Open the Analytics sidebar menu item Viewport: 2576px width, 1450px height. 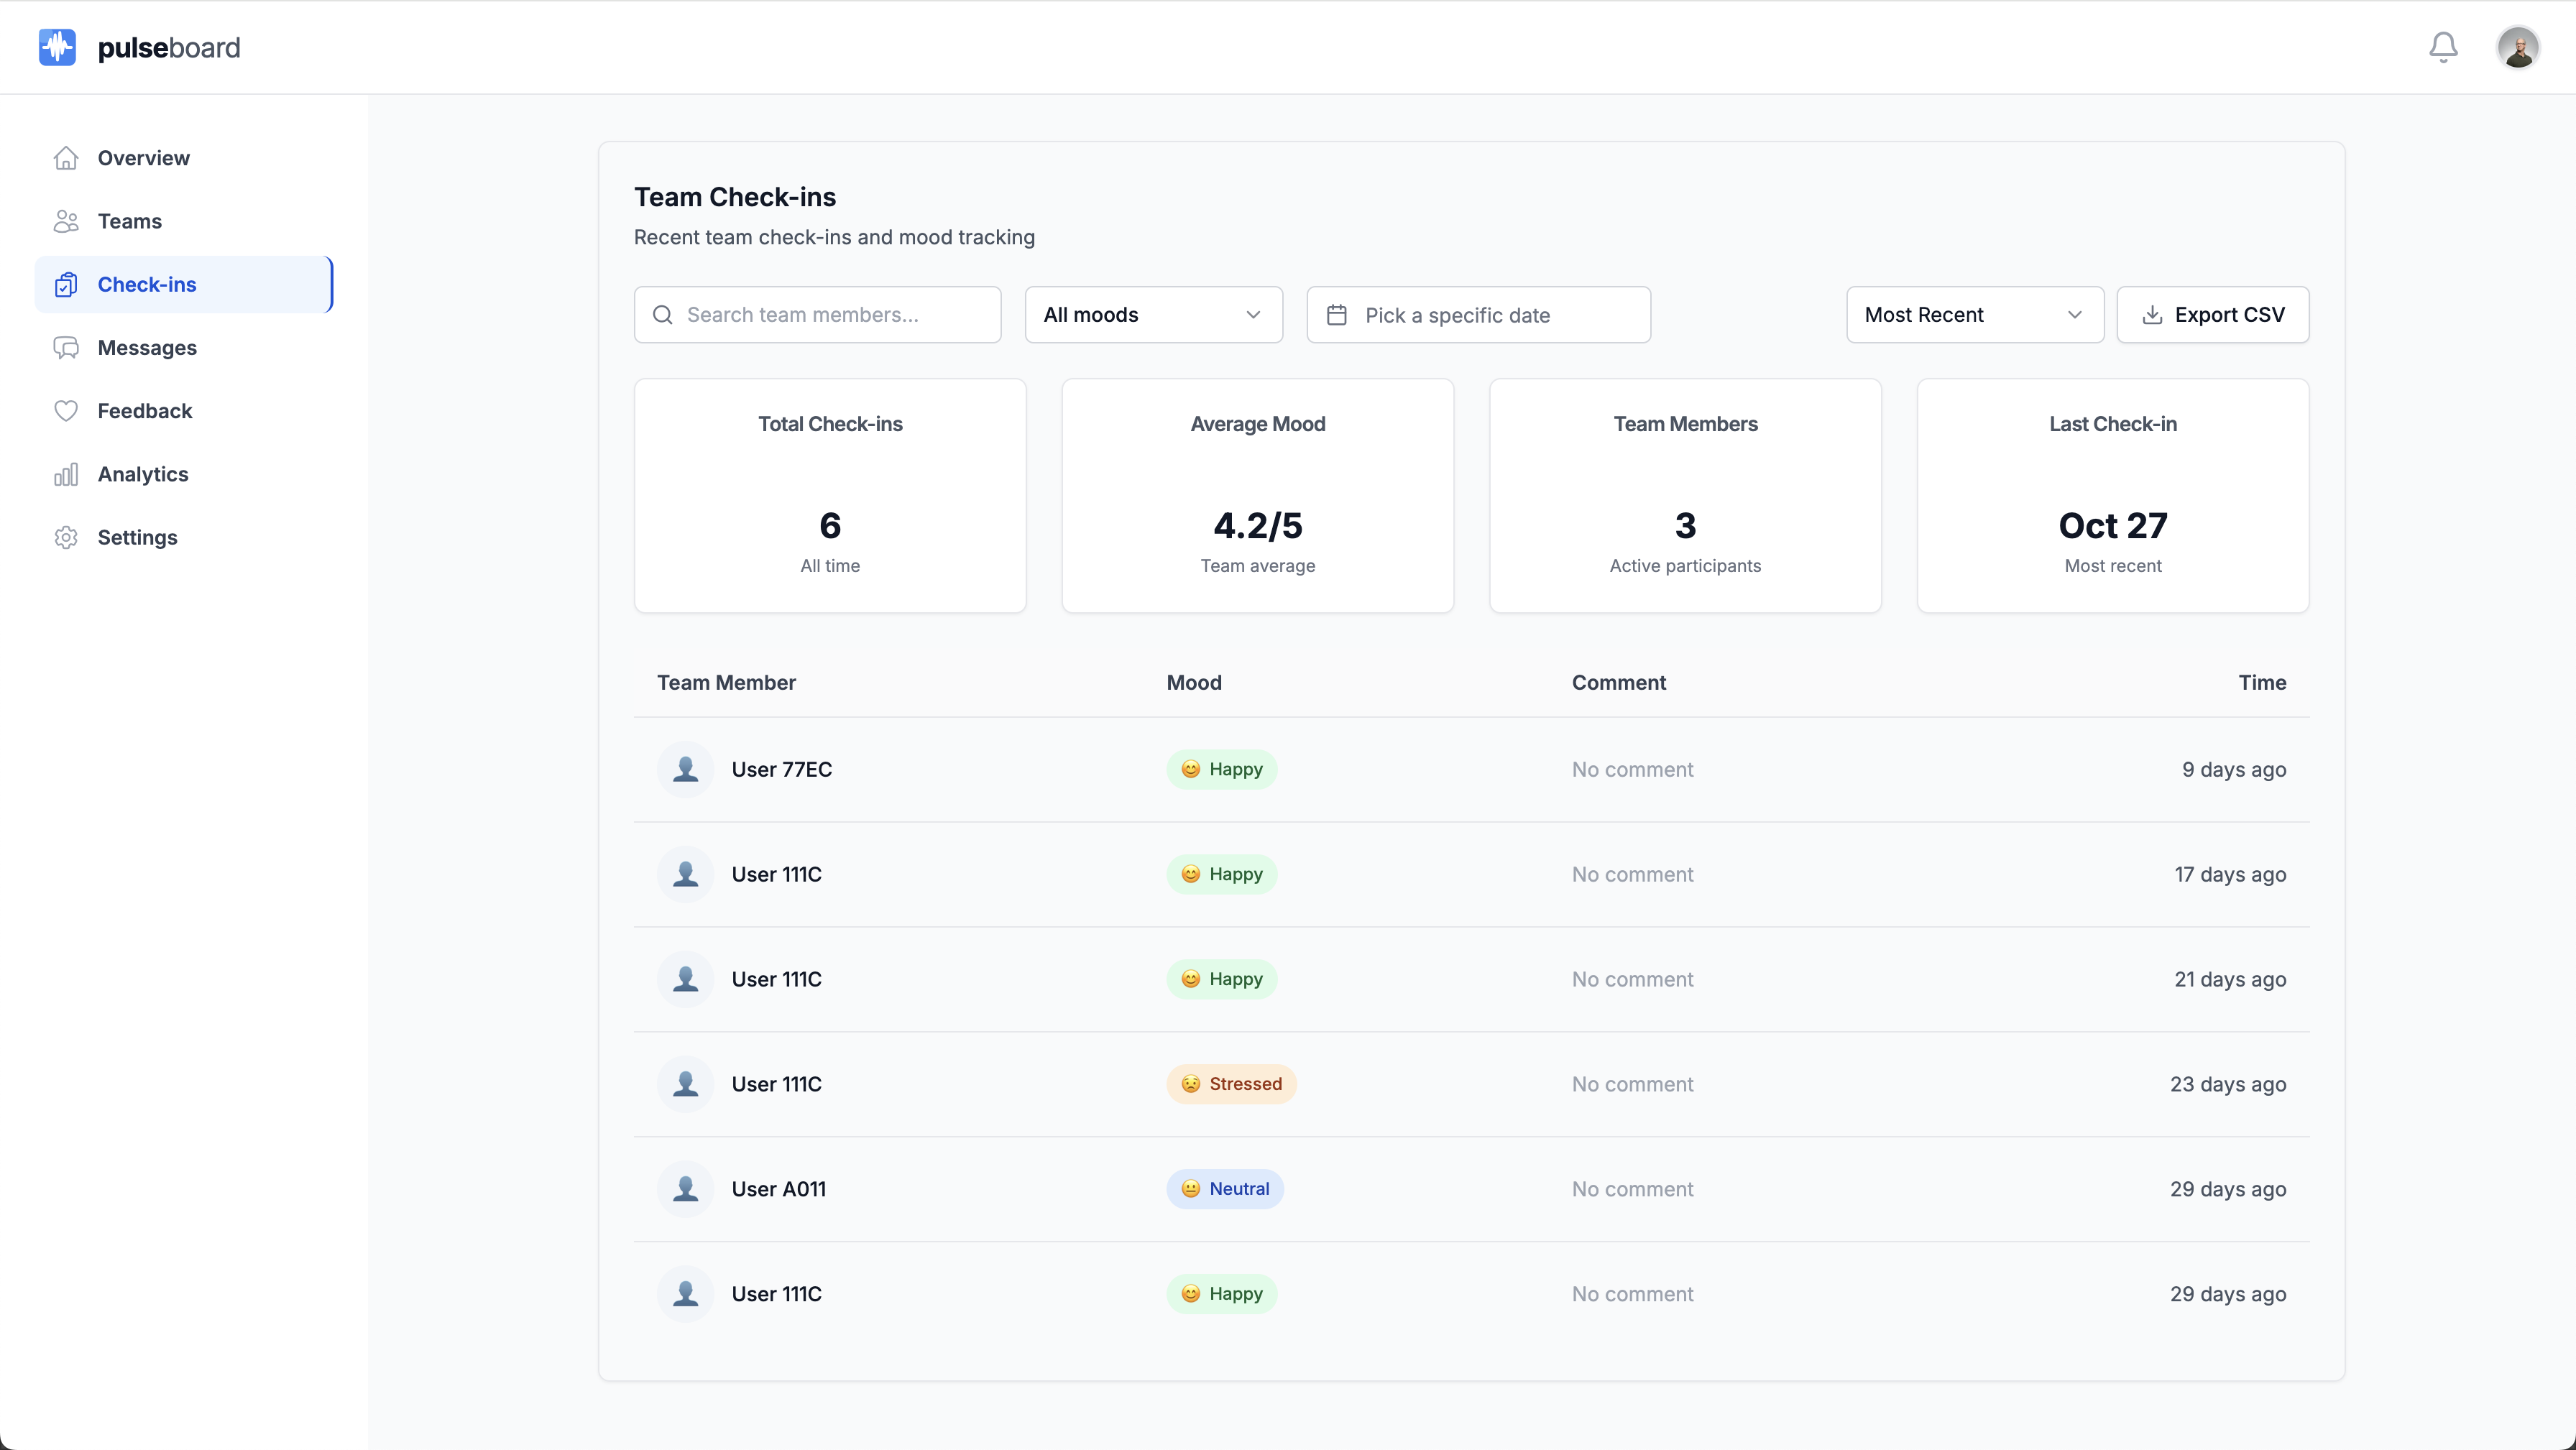(x=143, y=474)
